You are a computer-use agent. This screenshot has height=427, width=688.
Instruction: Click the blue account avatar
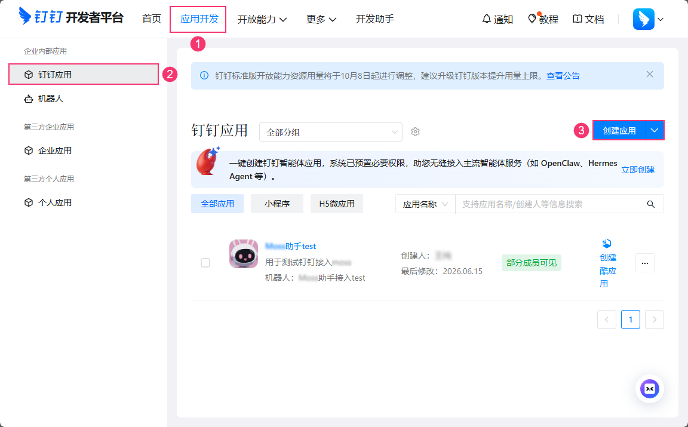click(x=643, y=19)
